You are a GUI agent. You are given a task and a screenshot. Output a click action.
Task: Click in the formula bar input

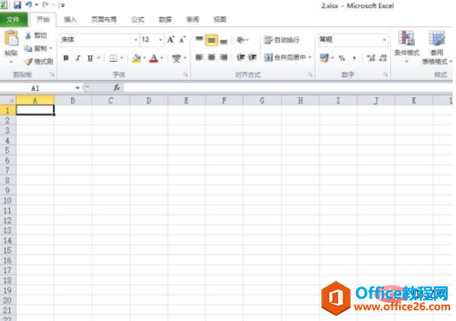click(288, 87)
